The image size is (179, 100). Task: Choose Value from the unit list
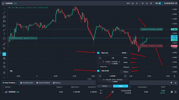[125, 62]
